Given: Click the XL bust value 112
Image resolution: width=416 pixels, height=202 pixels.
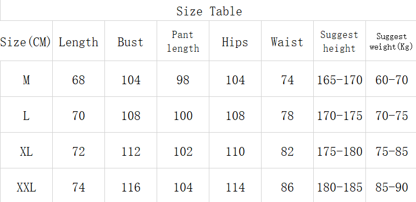Looking at the screenshot, I should tap(131, 151).
